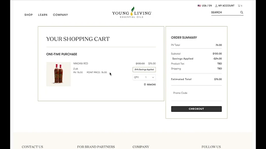Screen dimensions: 266x149
Task: Expand the QTY quantity dropdown
Action: point(144,77)
